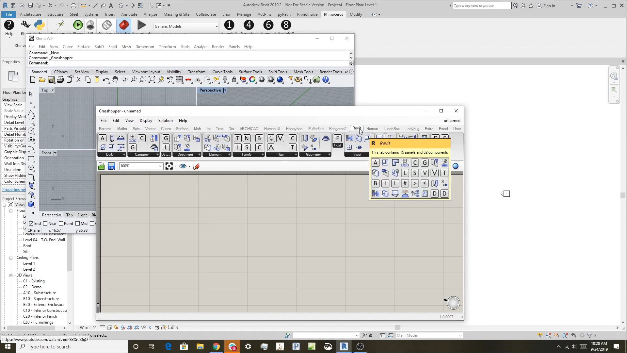Load Sample 8 from the ribbon
627x353 pixels.
tap(286, 25)
